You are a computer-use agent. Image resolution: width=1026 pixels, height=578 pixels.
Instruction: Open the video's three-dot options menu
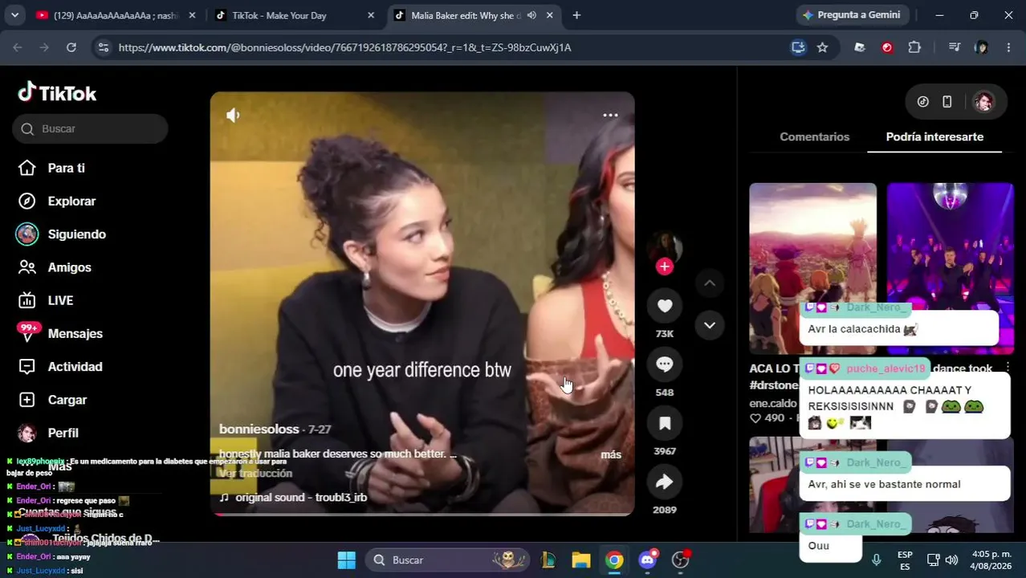(x=610, y=115)
